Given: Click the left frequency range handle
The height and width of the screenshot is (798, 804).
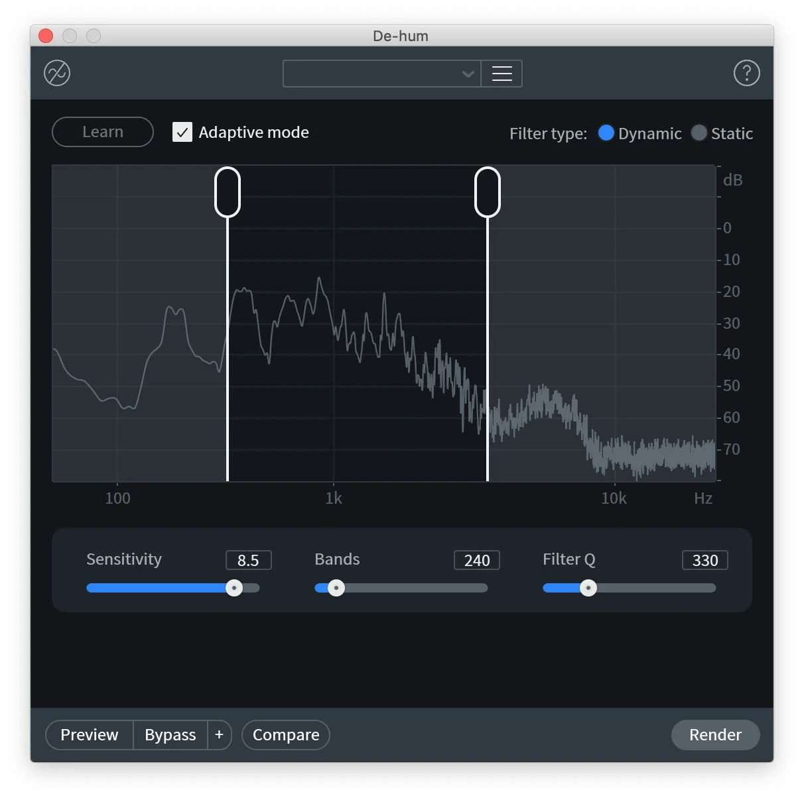Looking at the screenshot, I should pyautogui.click(x=228, y=192).
